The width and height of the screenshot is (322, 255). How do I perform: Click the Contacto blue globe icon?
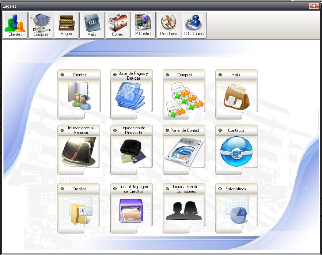point(236,152)
